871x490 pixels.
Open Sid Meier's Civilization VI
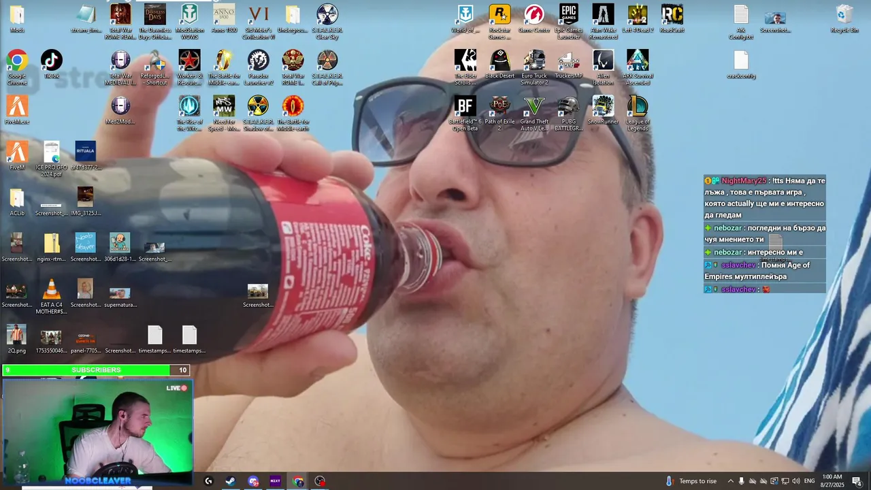[259, 22]
